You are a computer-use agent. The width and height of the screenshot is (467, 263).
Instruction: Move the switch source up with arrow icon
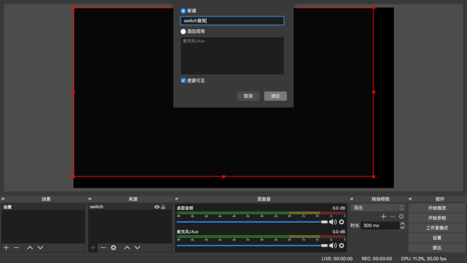pos(126,248)
